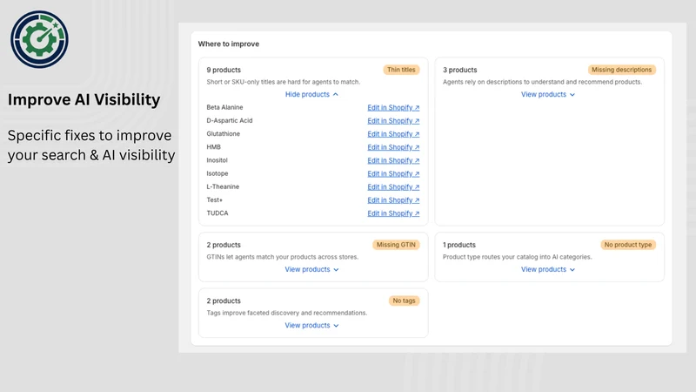Select the L-Theanine product name
696x392 pixels.
[223, 186]
